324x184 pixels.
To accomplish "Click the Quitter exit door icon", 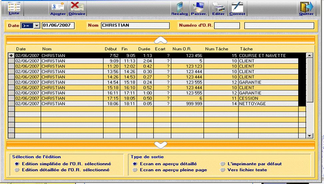I will click(306, 8).
